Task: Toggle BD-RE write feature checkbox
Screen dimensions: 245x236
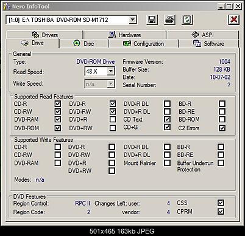Action: (221, 154)
